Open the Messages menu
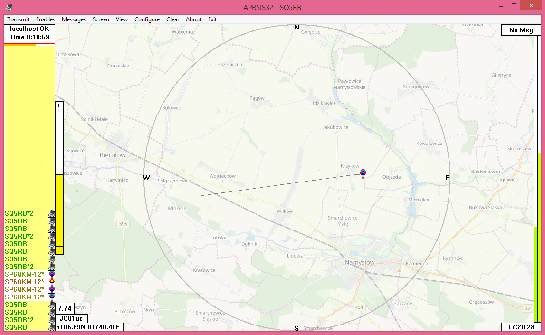This screenshot has height=335, width=545. pos(74,19)
